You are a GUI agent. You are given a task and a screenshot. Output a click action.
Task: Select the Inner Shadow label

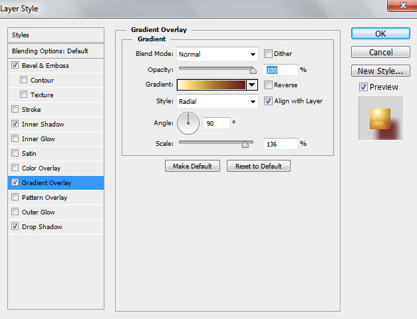pyautogui.click(x=43, y=124)
